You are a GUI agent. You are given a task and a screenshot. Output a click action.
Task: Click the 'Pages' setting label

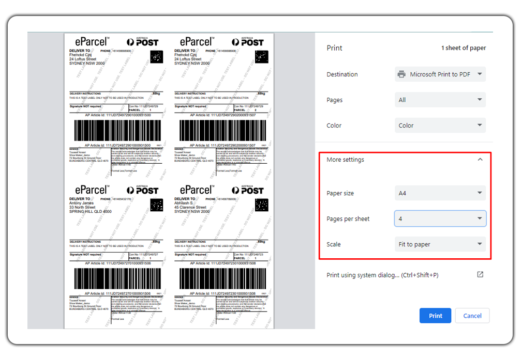334,100
